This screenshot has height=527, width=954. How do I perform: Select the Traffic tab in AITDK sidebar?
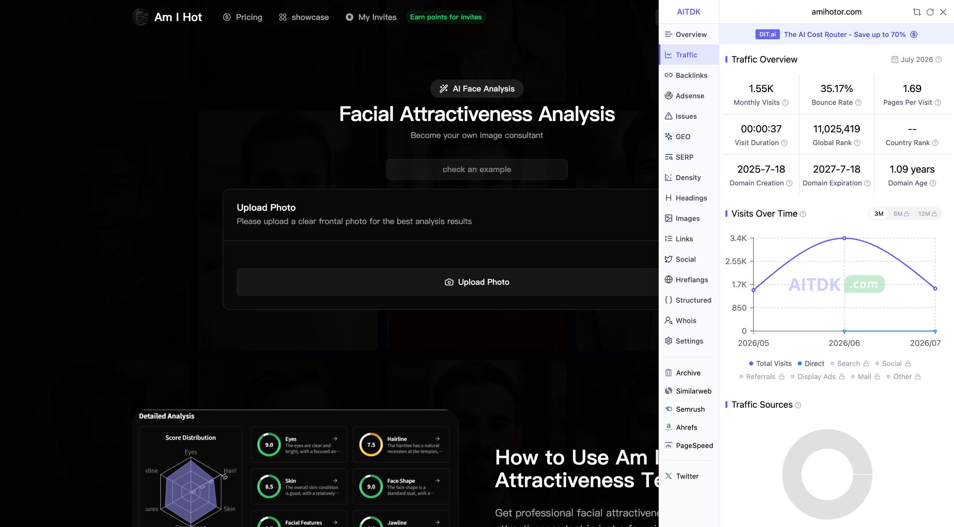click(689, 55)
